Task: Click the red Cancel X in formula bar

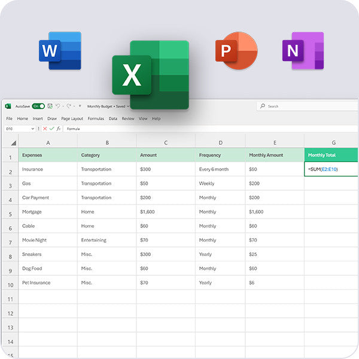Action: (x=45, y=129)
